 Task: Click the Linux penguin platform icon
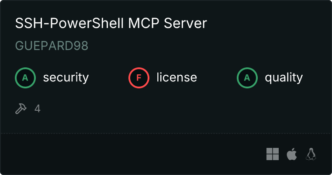(311, 154)
